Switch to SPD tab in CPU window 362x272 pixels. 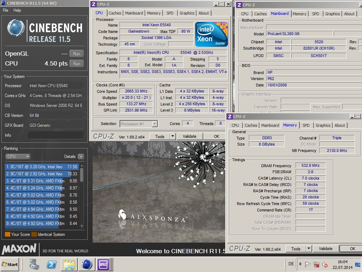coord(170,13)
